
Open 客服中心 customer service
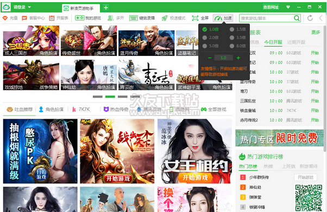click(x=24, y=18)
